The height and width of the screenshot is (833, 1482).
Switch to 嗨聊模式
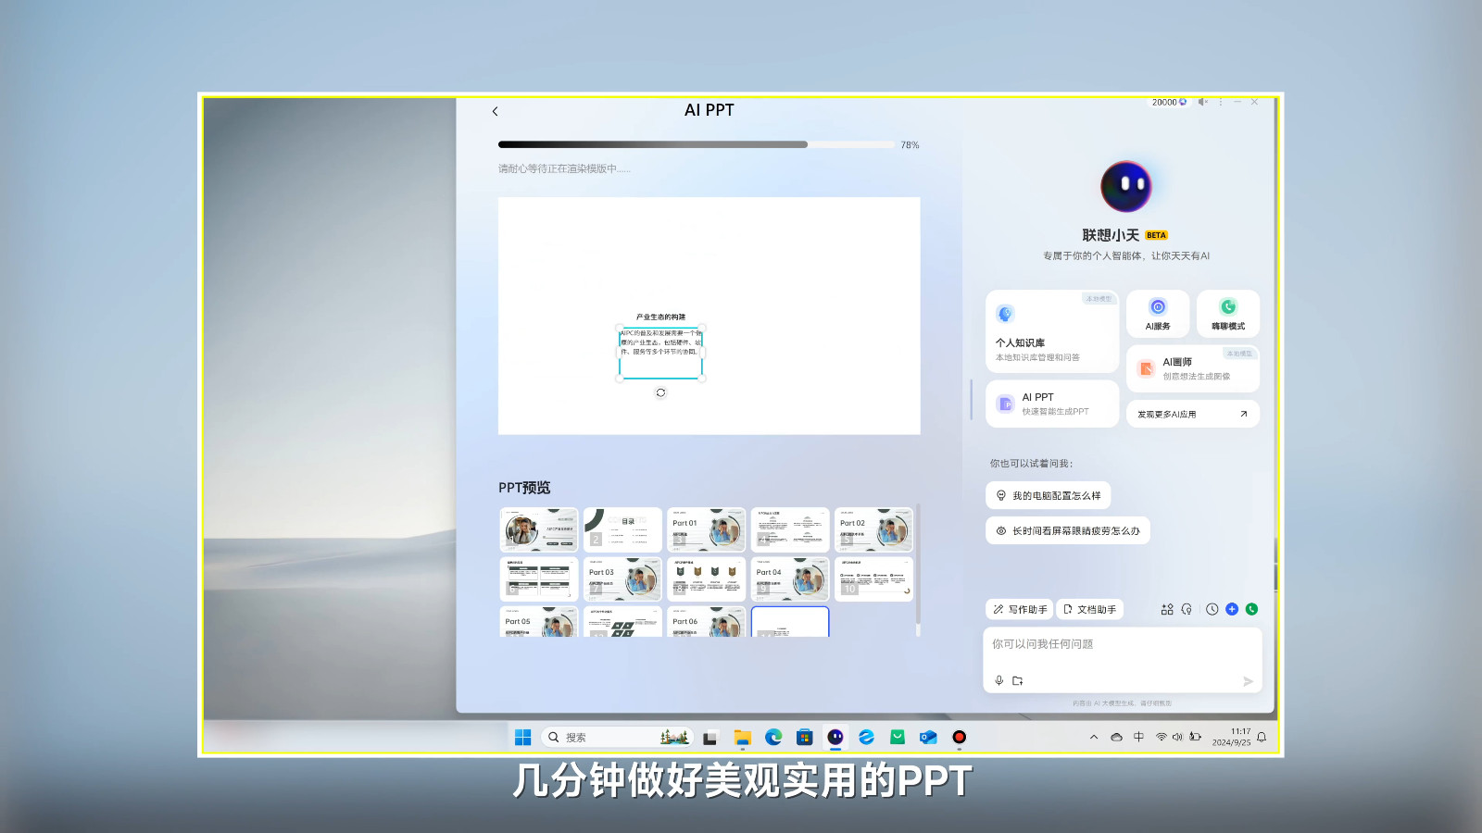(x=1228, y=314)
